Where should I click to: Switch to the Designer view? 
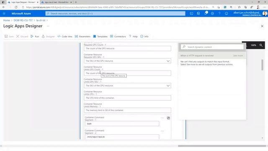pos(48,36)
